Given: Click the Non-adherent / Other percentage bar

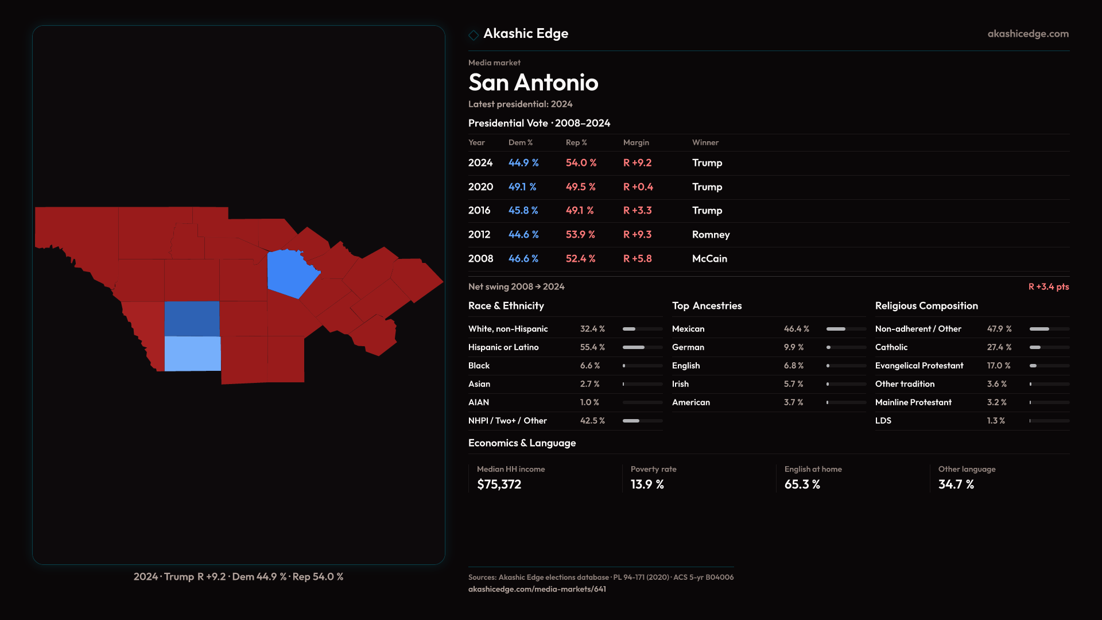Looking at the screenshot, I should coord(1049,329).
